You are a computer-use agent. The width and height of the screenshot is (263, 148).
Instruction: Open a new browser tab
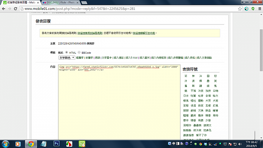point(84,3)
